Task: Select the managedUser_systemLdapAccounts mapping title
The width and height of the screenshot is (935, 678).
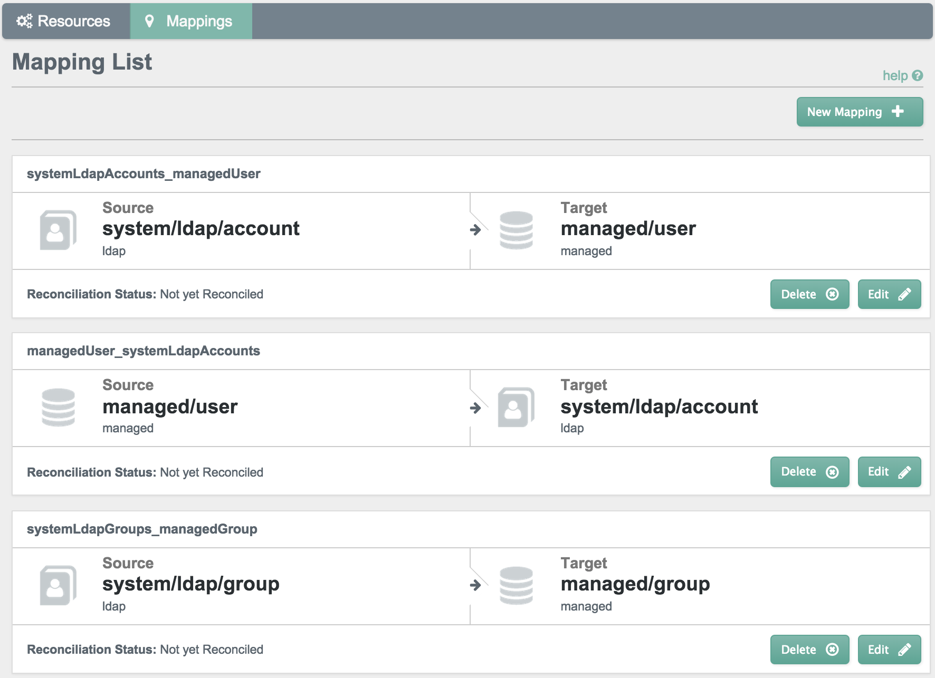Action: pyautogui.click(x=144, y=351)
